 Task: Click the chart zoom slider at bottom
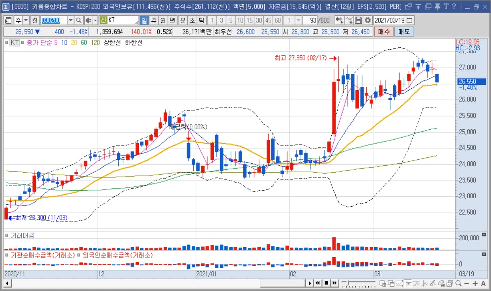click(359, 283)
